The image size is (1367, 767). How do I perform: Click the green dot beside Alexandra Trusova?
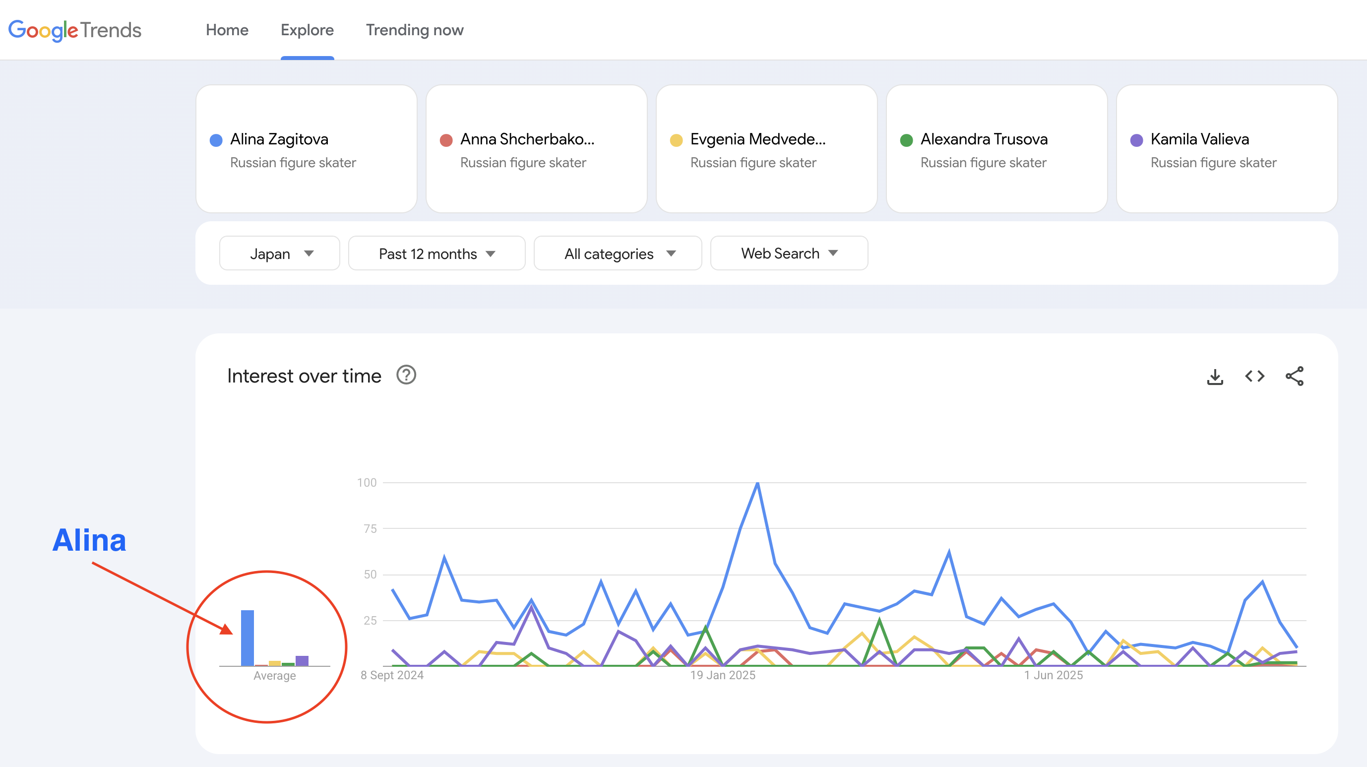(906, 140)
